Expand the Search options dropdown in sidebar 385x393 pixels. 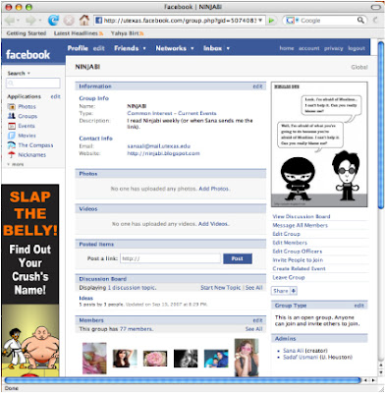click(28, 74)
